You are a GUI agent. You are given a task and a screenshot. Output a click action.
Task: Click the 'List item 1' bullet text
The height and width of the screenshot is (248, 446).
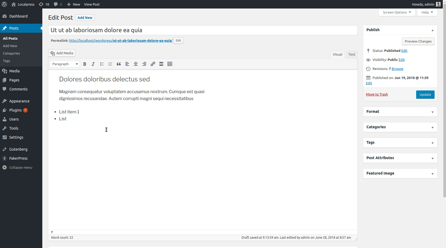point(69,112)
